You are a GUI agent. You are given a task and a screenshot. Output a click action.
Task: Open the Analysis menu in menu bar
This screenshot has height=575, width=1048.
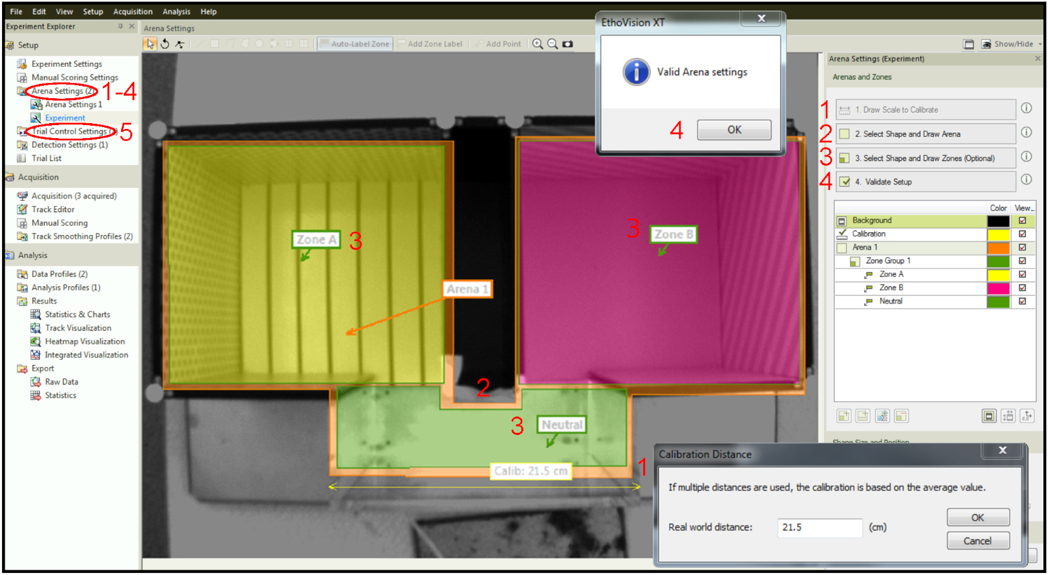point(177,12)
